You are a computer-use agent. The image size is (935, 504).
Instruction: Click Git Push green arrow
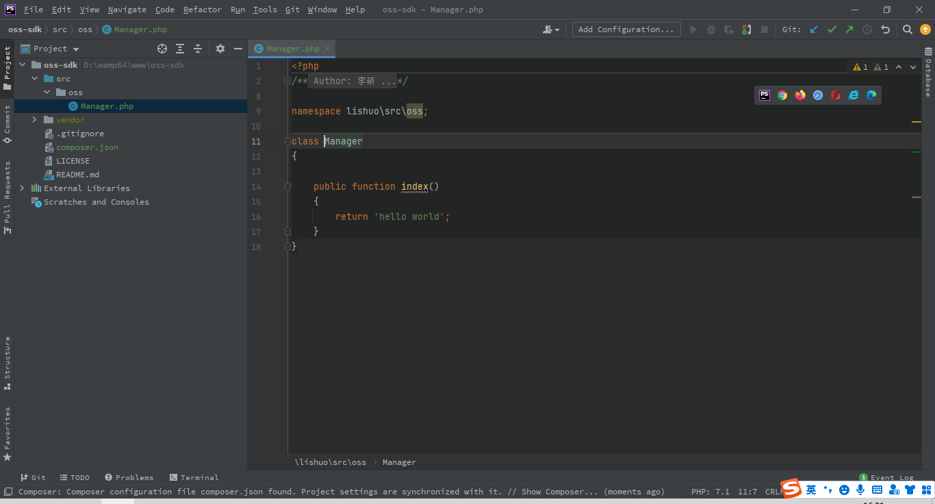coord(849,29)
